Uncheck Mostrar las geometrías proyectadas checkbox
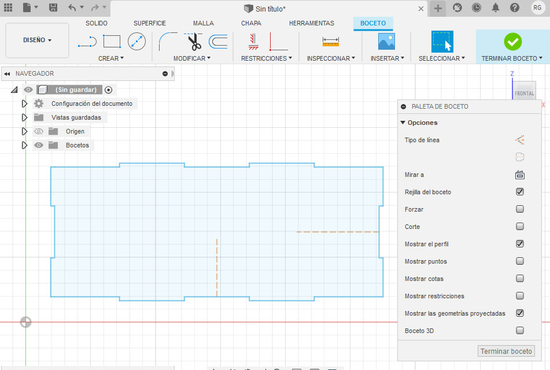 (x=520, y=313)
